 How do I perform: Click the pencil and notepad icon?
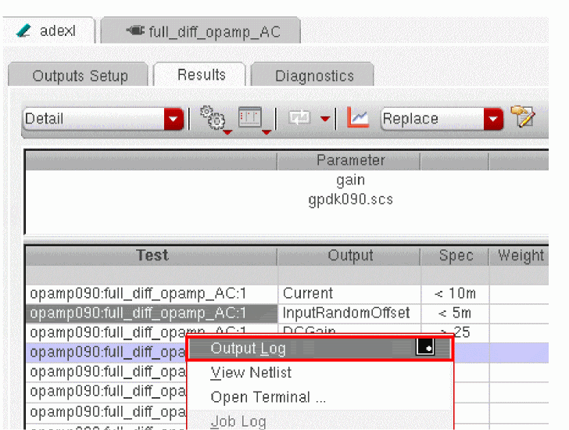(x=523, y=116)
